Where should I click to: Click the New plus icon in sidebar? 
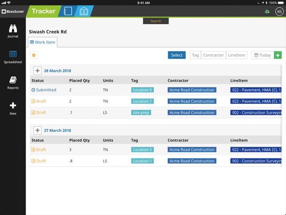[13, 106]
